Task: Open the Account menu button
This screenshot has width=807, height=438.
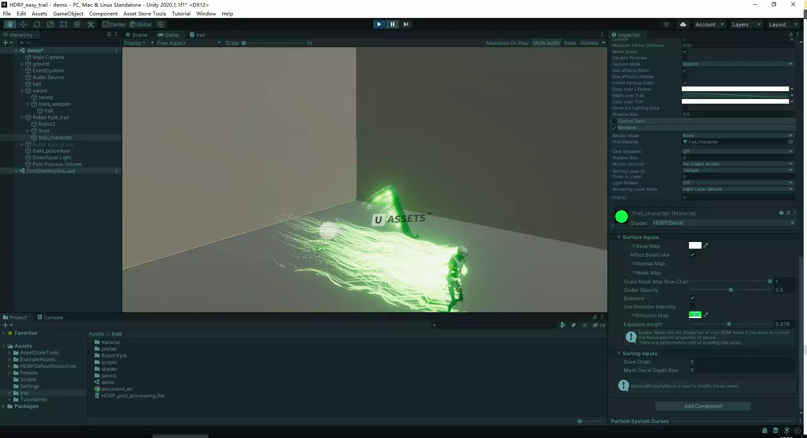Action: (x=709, y=24)
